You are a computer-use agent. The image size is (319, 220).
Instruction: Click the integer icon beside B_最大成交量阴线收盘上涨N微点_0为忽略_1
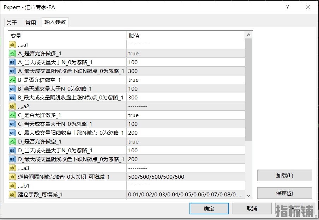click(12, 97)
